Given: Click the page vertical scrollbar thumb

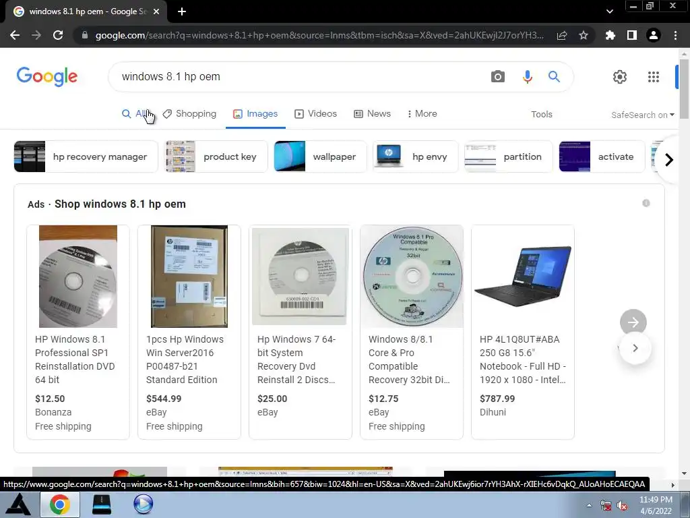Looking at the screenshot, I should tap(684, 88).
